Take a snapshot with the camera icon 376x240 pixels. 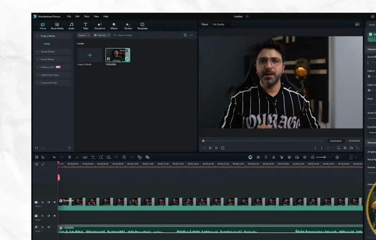pyautogui.click(x=345, y=148)
